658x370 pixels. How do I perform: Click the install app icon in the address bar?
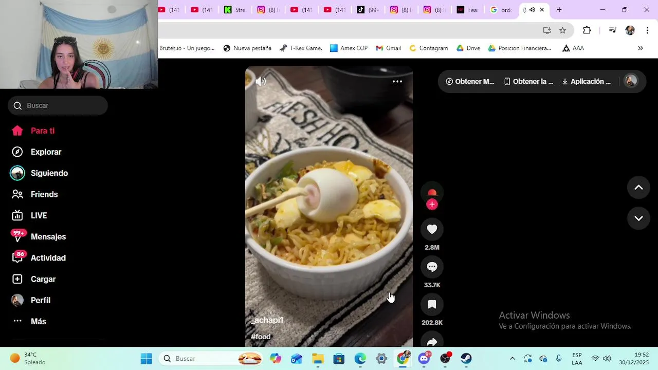point(547,30)
